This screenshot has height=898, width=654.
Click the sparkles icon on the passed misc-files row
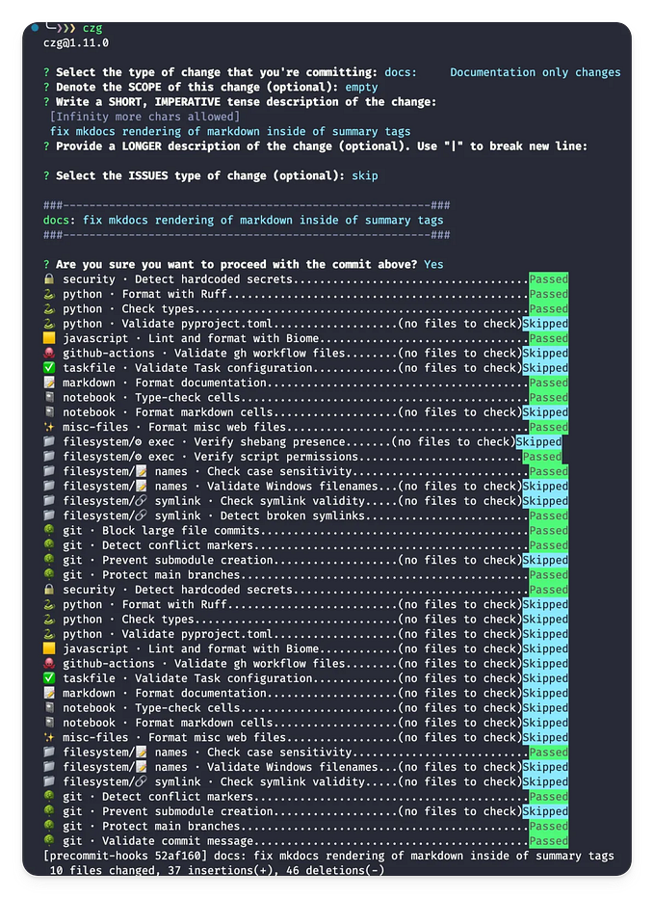point(49,427)
